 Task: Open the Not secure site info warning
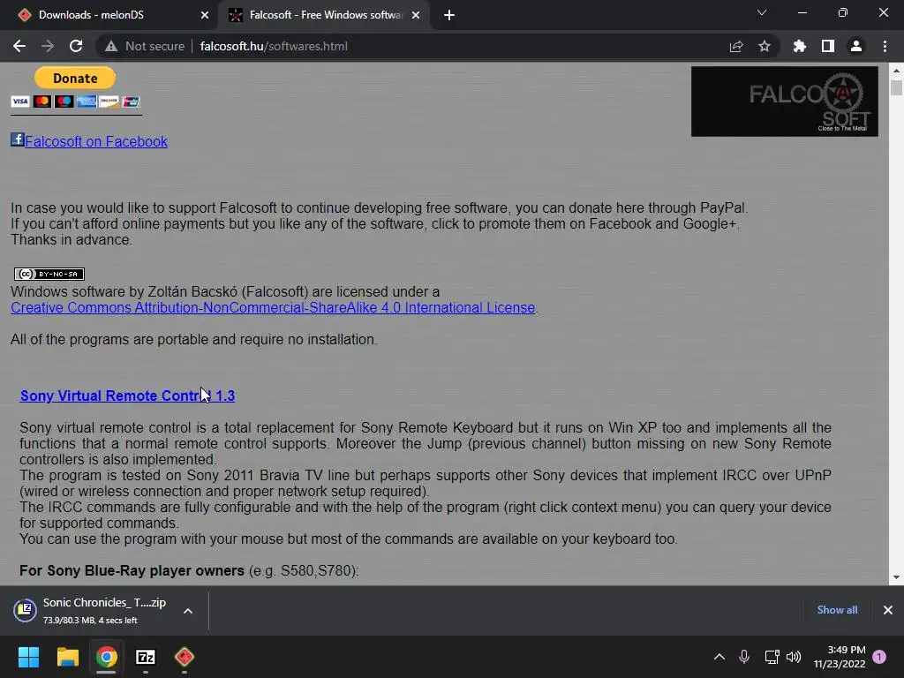click(145, 46)
